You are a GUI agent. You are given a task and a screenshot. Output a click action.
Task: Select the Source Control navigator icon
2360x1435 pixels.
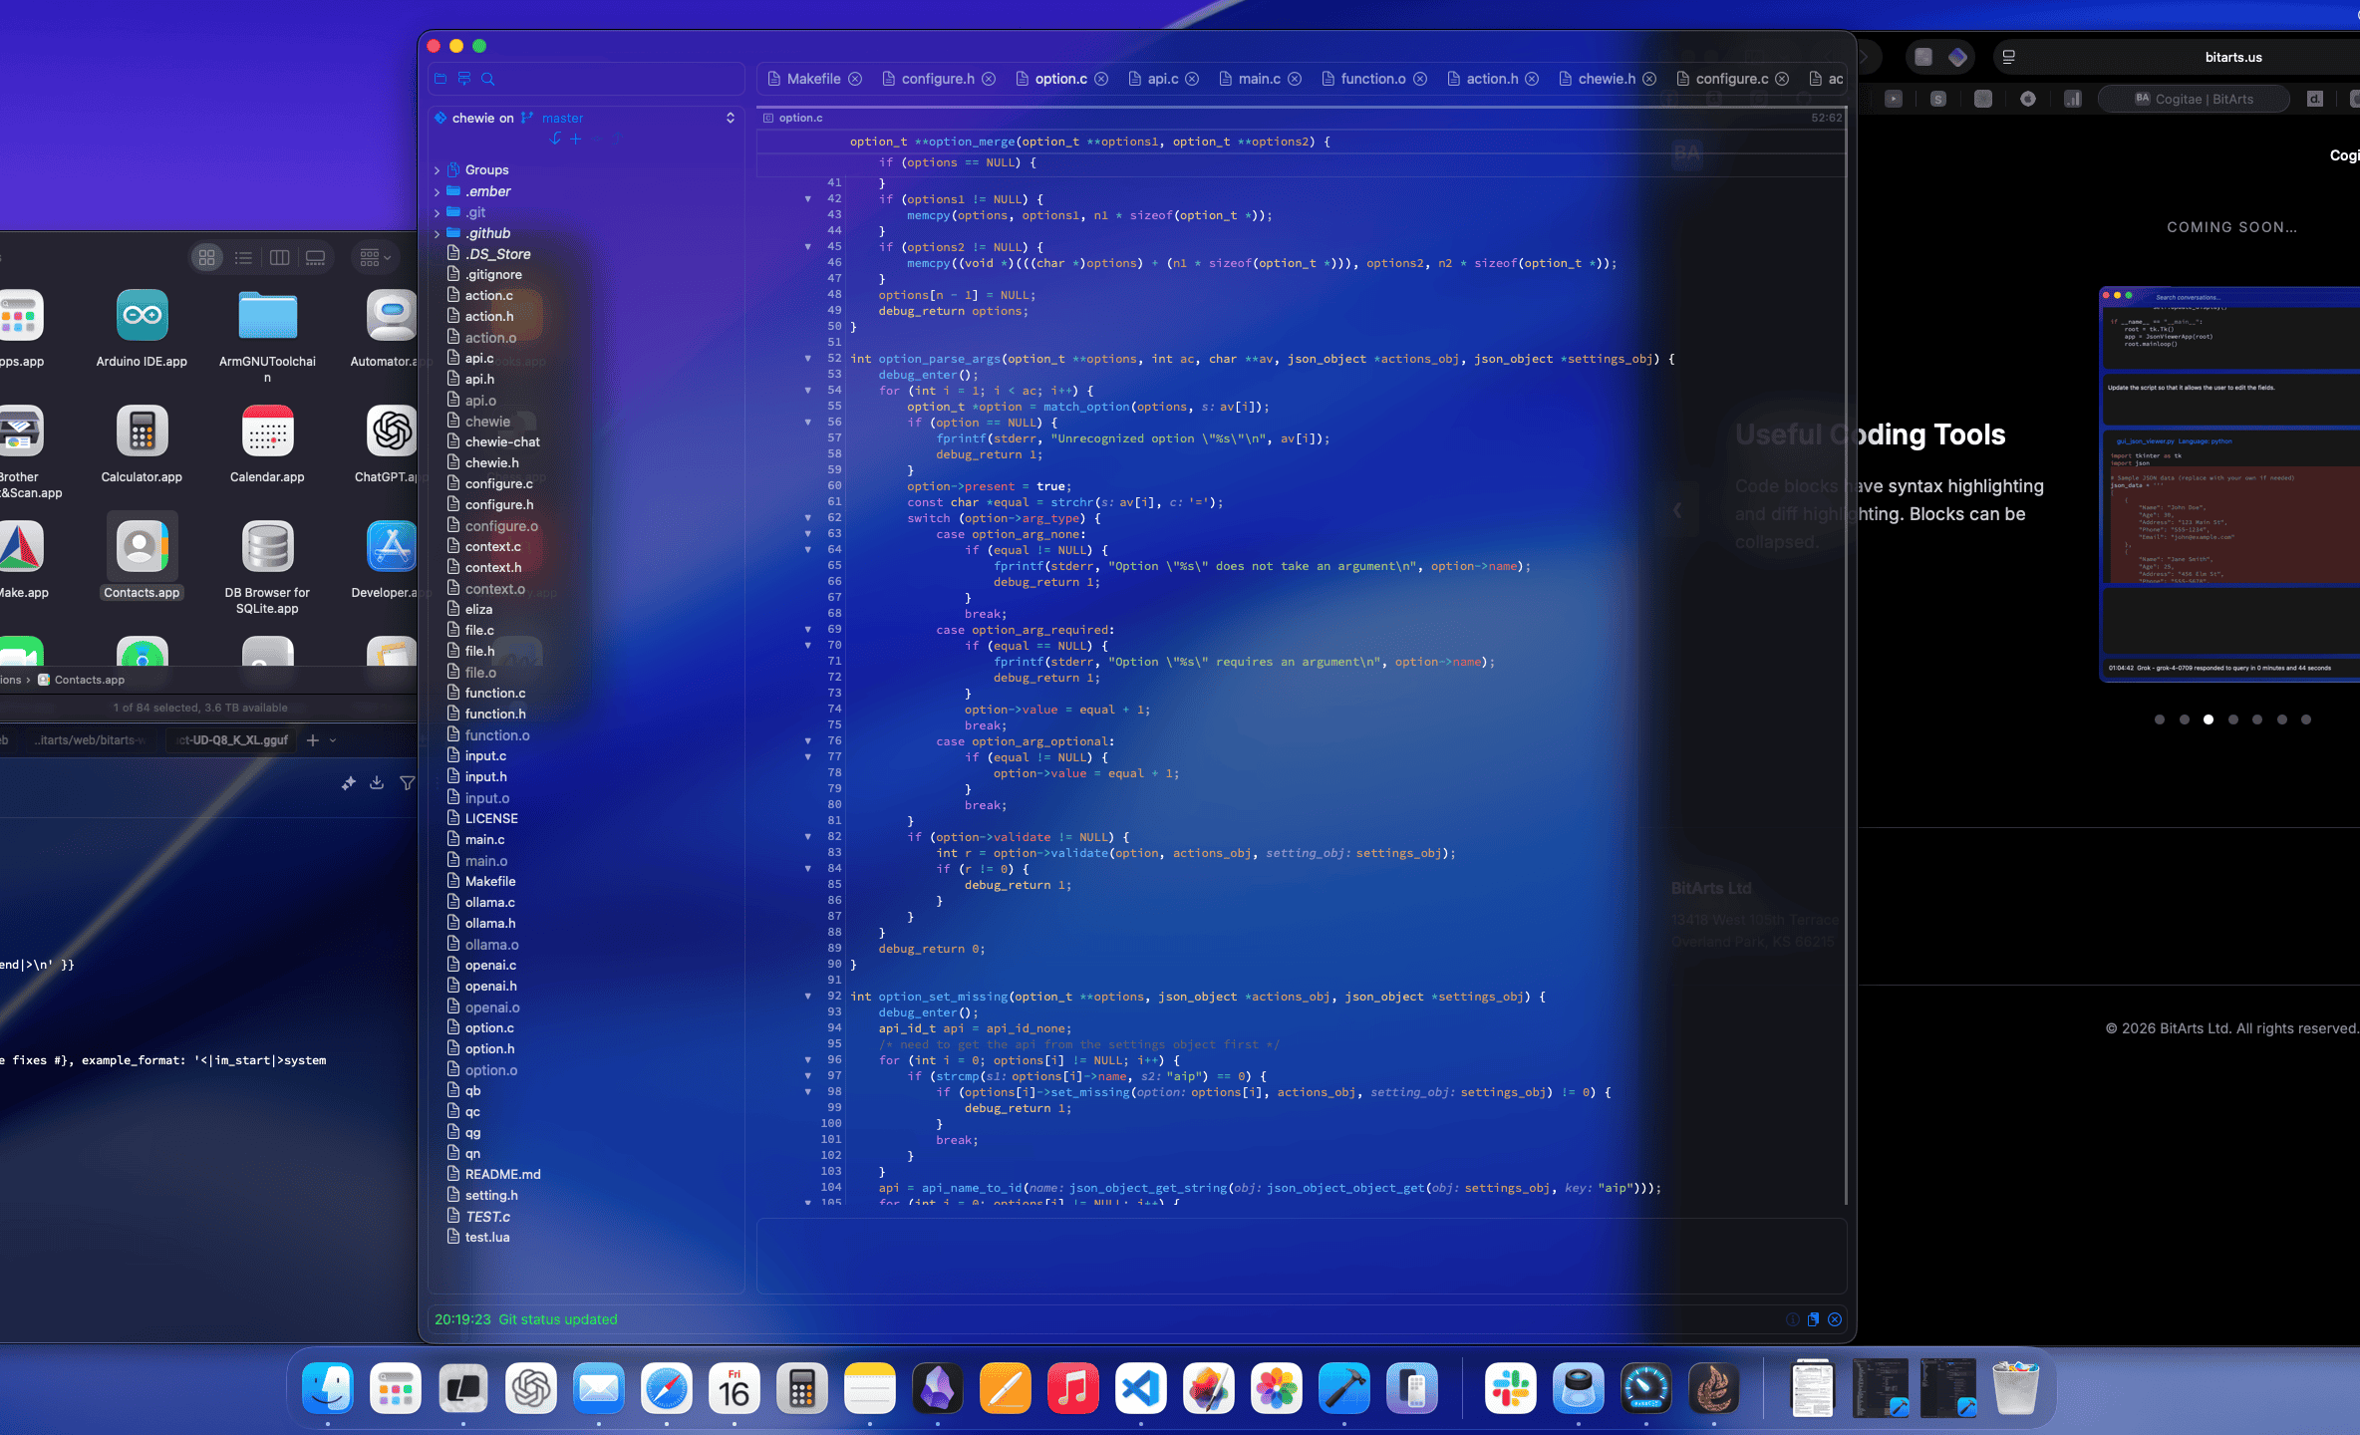(x=463, y=79)
